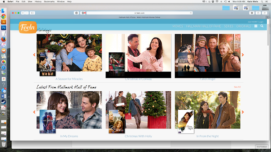271x152 pixels.
Task: Open the In From the Night title link
Action: click(207, 136)
